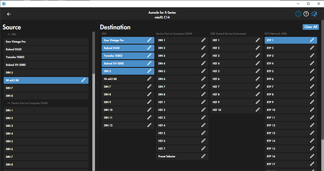Enable routing to DIN 7 in DIN column
The image size is (324, 171).
[128, 87]
